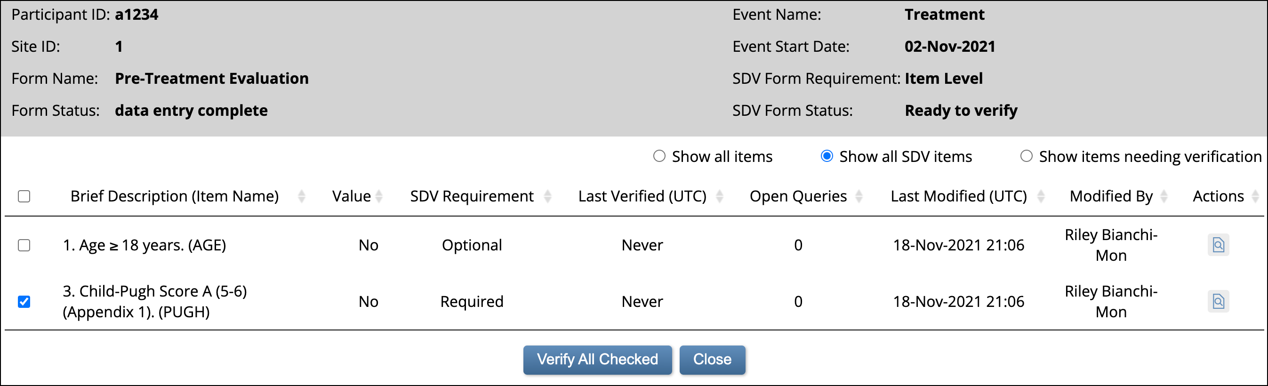Sort by Modified By column
The height and width of the screenshot is (386, 1268).
(x=1164, y=196)
